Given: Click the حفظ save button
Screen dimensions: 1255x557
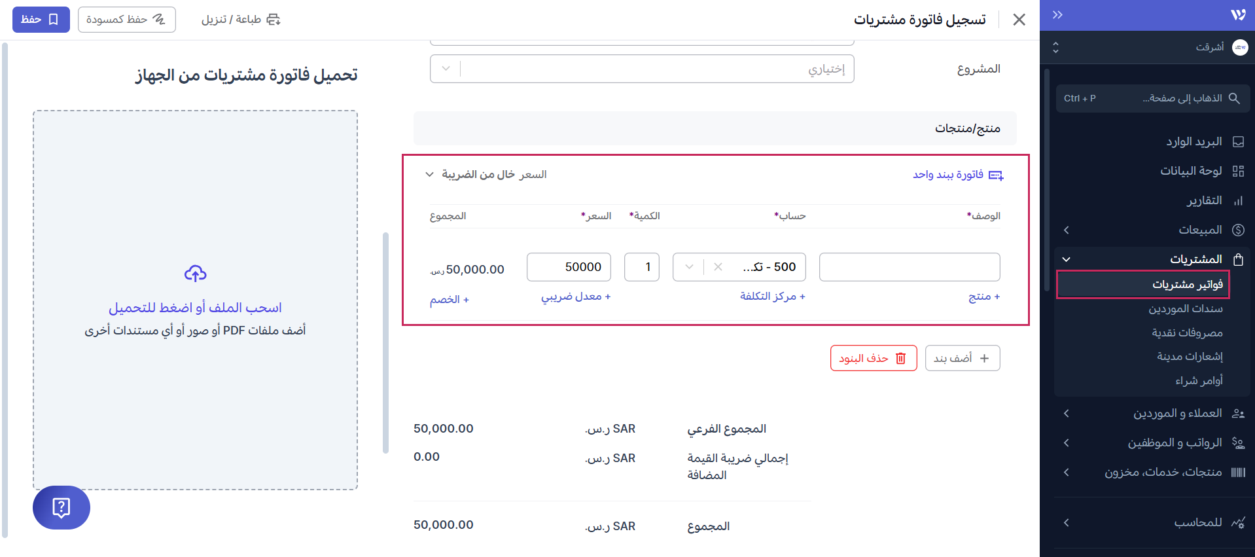Looking at the screenshot, I should tap(41, 20).
